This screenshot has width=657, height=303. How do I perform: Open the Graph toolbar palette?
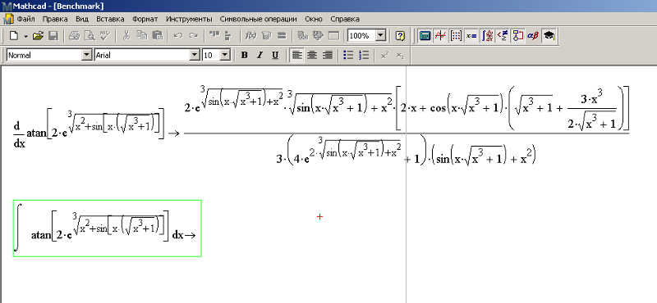[440, 36]
